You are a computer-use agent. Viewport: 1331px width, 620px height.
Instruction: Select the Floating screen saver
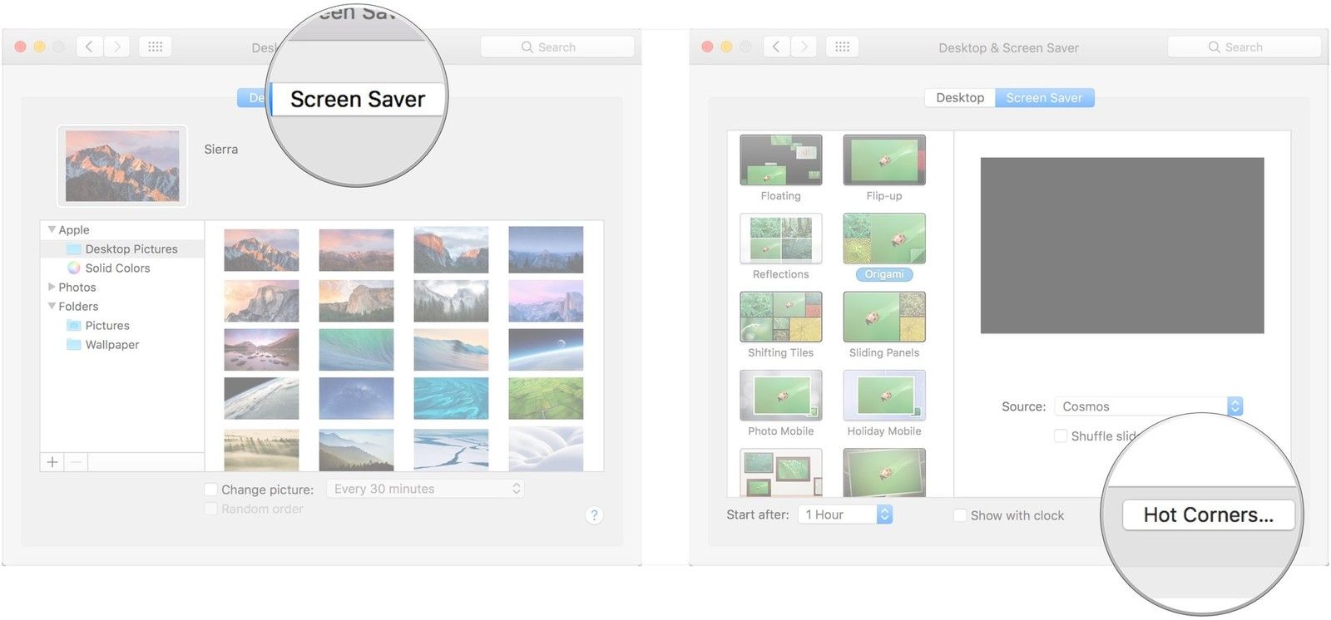click(780, 161)
